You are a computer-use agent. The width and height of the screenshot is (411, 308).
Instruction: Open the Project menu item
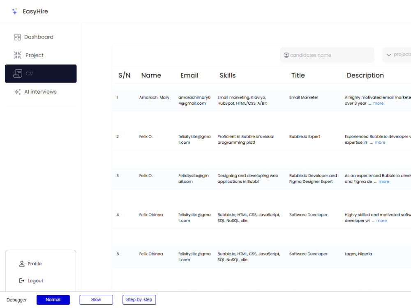pos(41,55)
